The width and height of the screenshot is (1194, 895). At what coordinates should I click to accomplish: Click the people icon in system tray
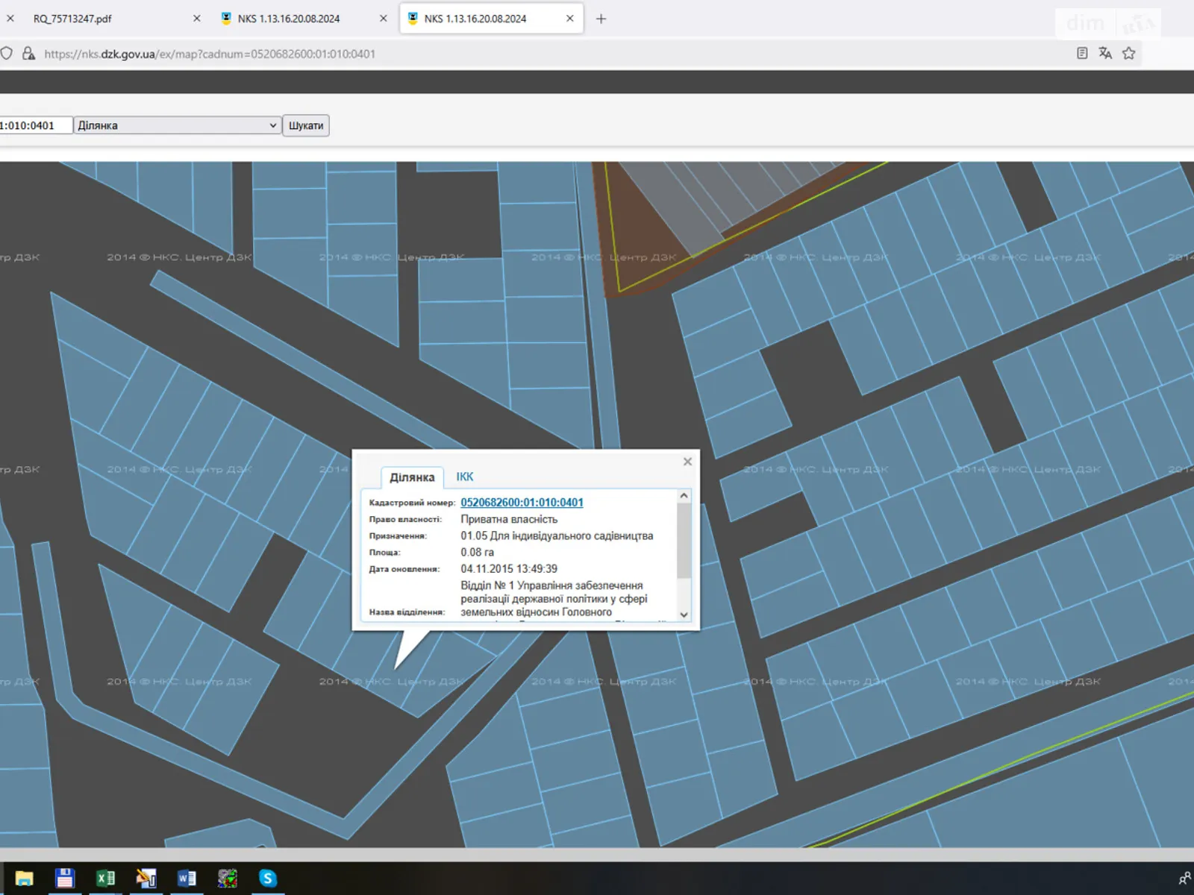tap(1184, 879)
